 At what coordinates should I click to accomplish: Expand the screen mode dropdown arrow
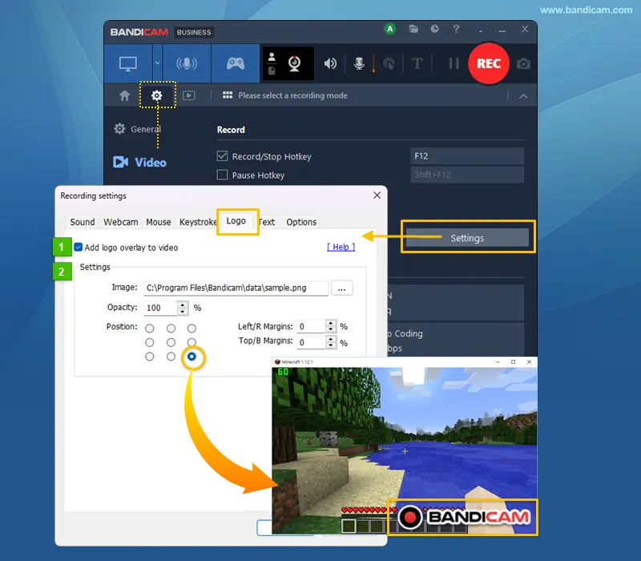point(157,63)
